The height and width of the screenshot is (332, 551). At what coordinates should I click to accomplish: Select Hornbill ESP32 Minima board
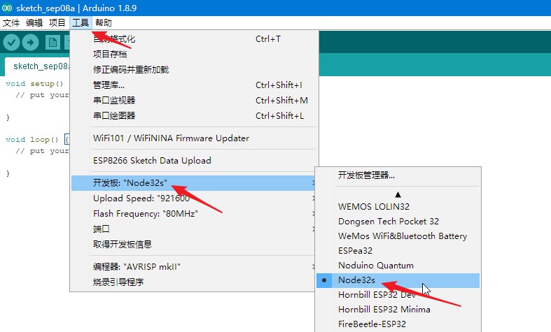coord(398,310)
